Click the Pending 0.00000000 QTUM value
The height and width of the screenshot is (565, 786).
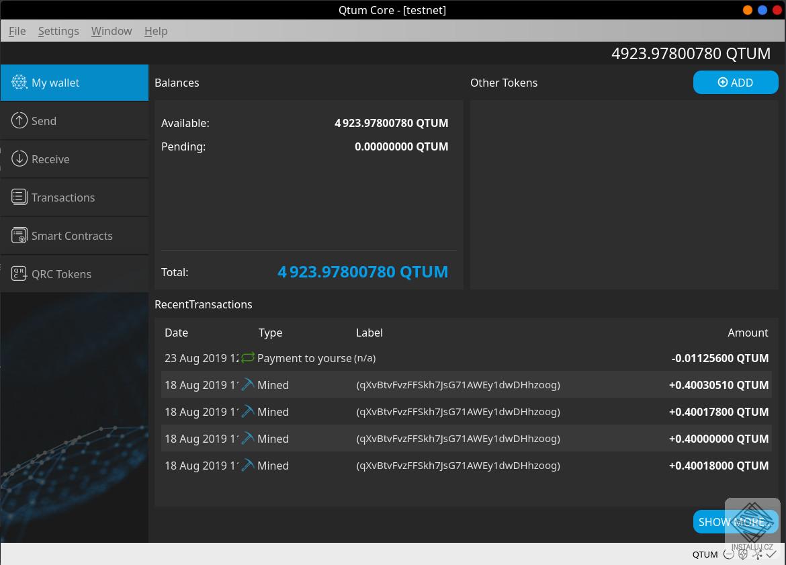coord(402,146)
